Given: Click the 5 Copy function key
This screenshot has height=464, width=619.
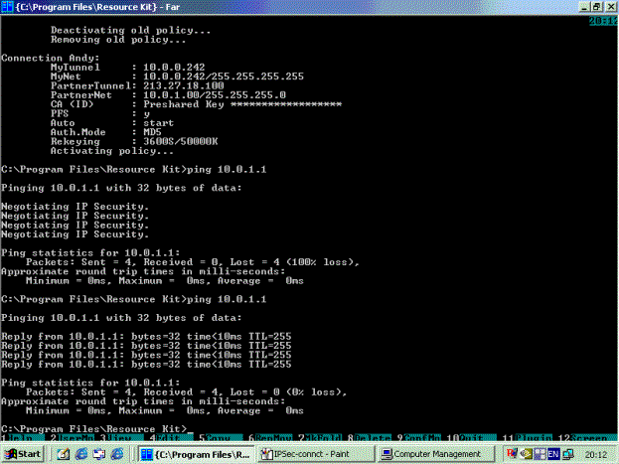Looking at the screenshot, I should pyautogui.click(x=221, y=438).
